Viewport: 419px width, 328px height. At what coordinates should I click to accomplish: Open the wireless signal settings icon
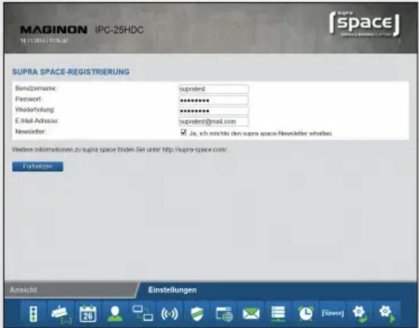click(x=170, y=313)
